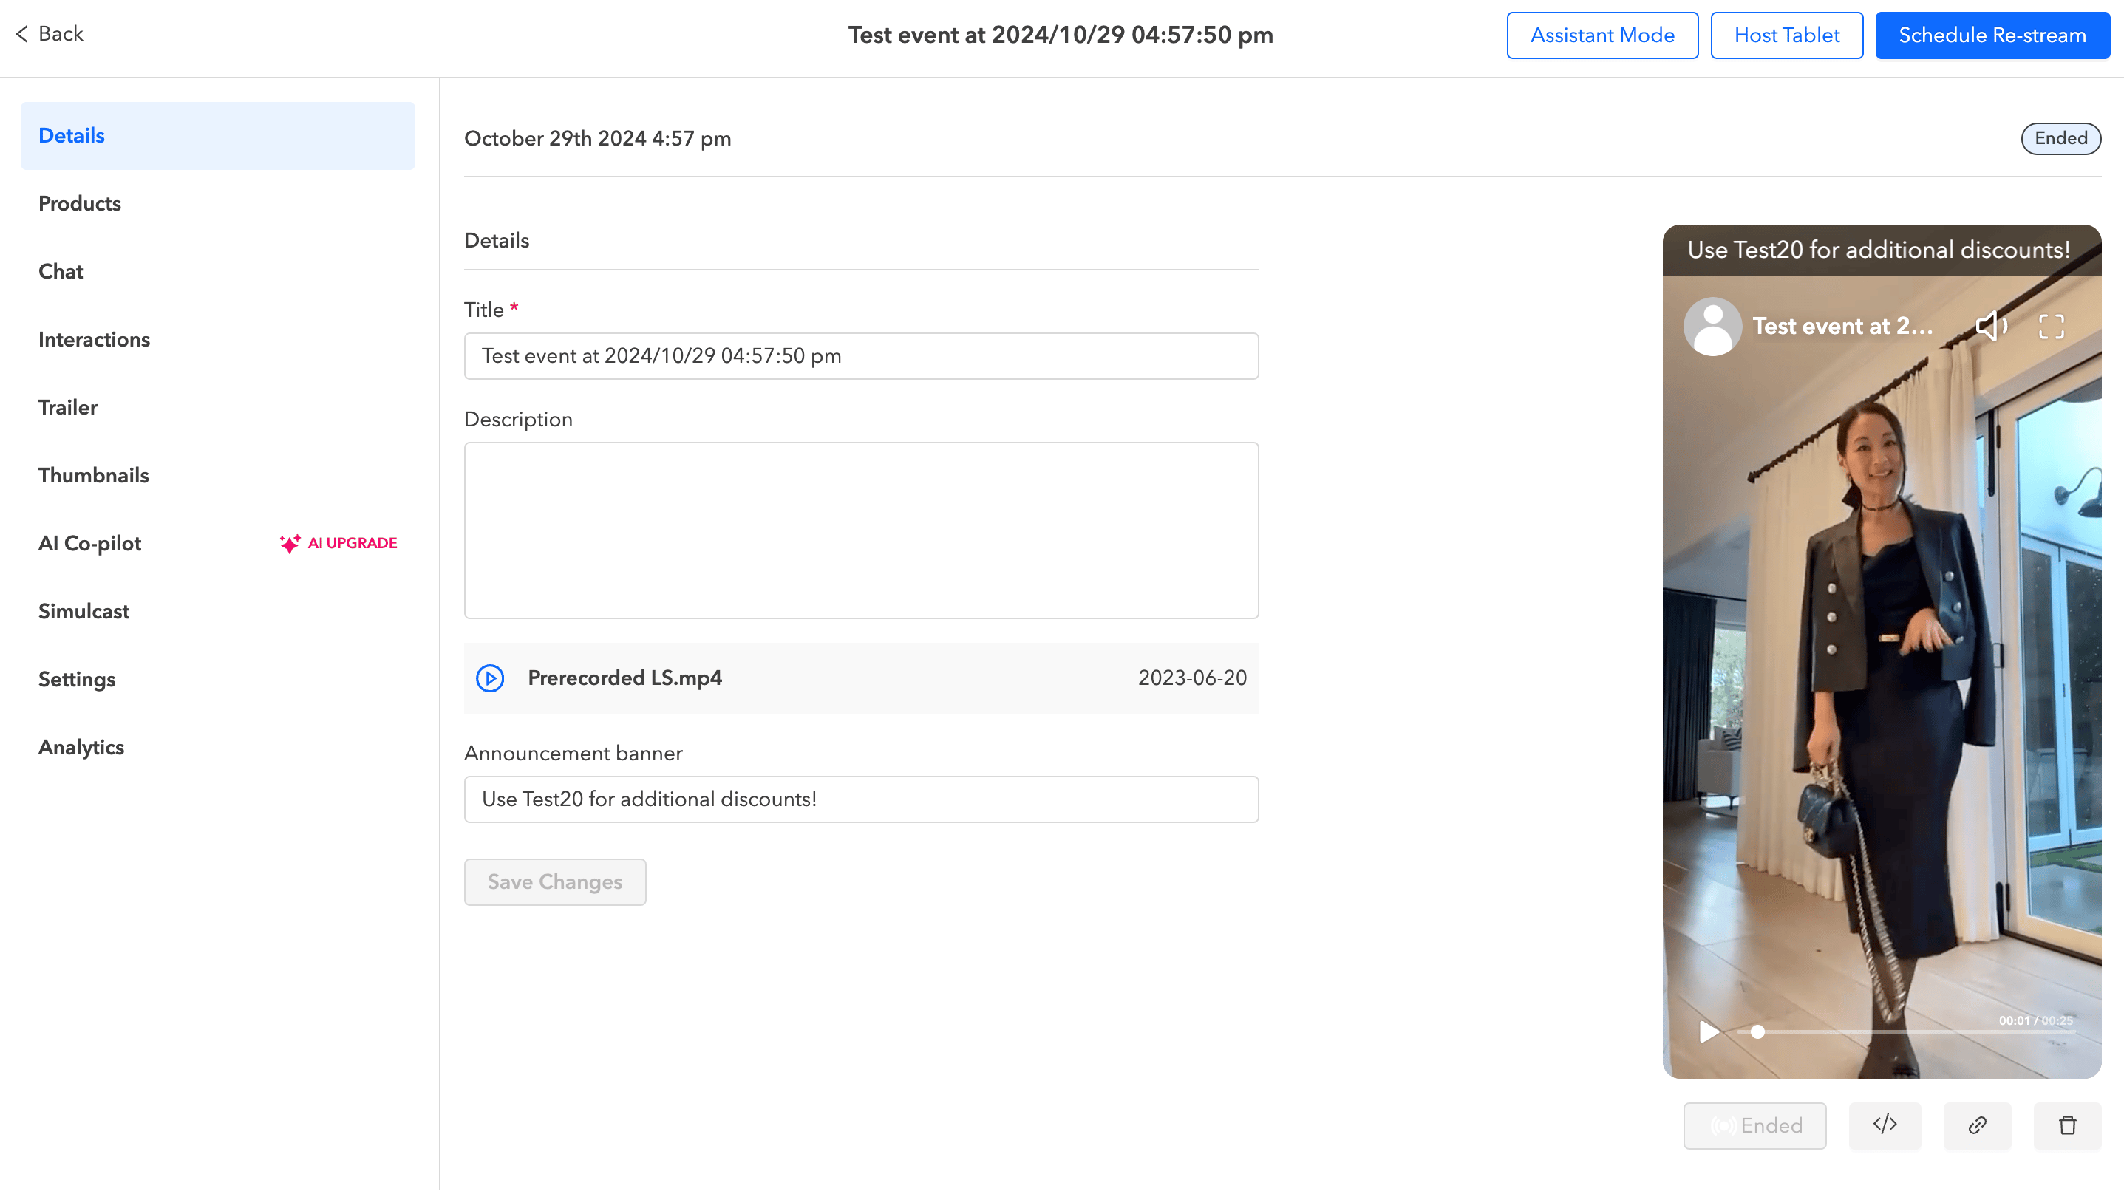Click the host avatar in the preview
This screenshot has height=1194, width=2124.
click(1712, 327)
